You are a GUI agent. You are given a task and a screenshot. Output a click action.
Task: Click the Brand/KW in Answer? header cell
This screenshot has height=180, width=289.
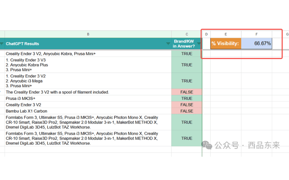(x=187, y=44)
